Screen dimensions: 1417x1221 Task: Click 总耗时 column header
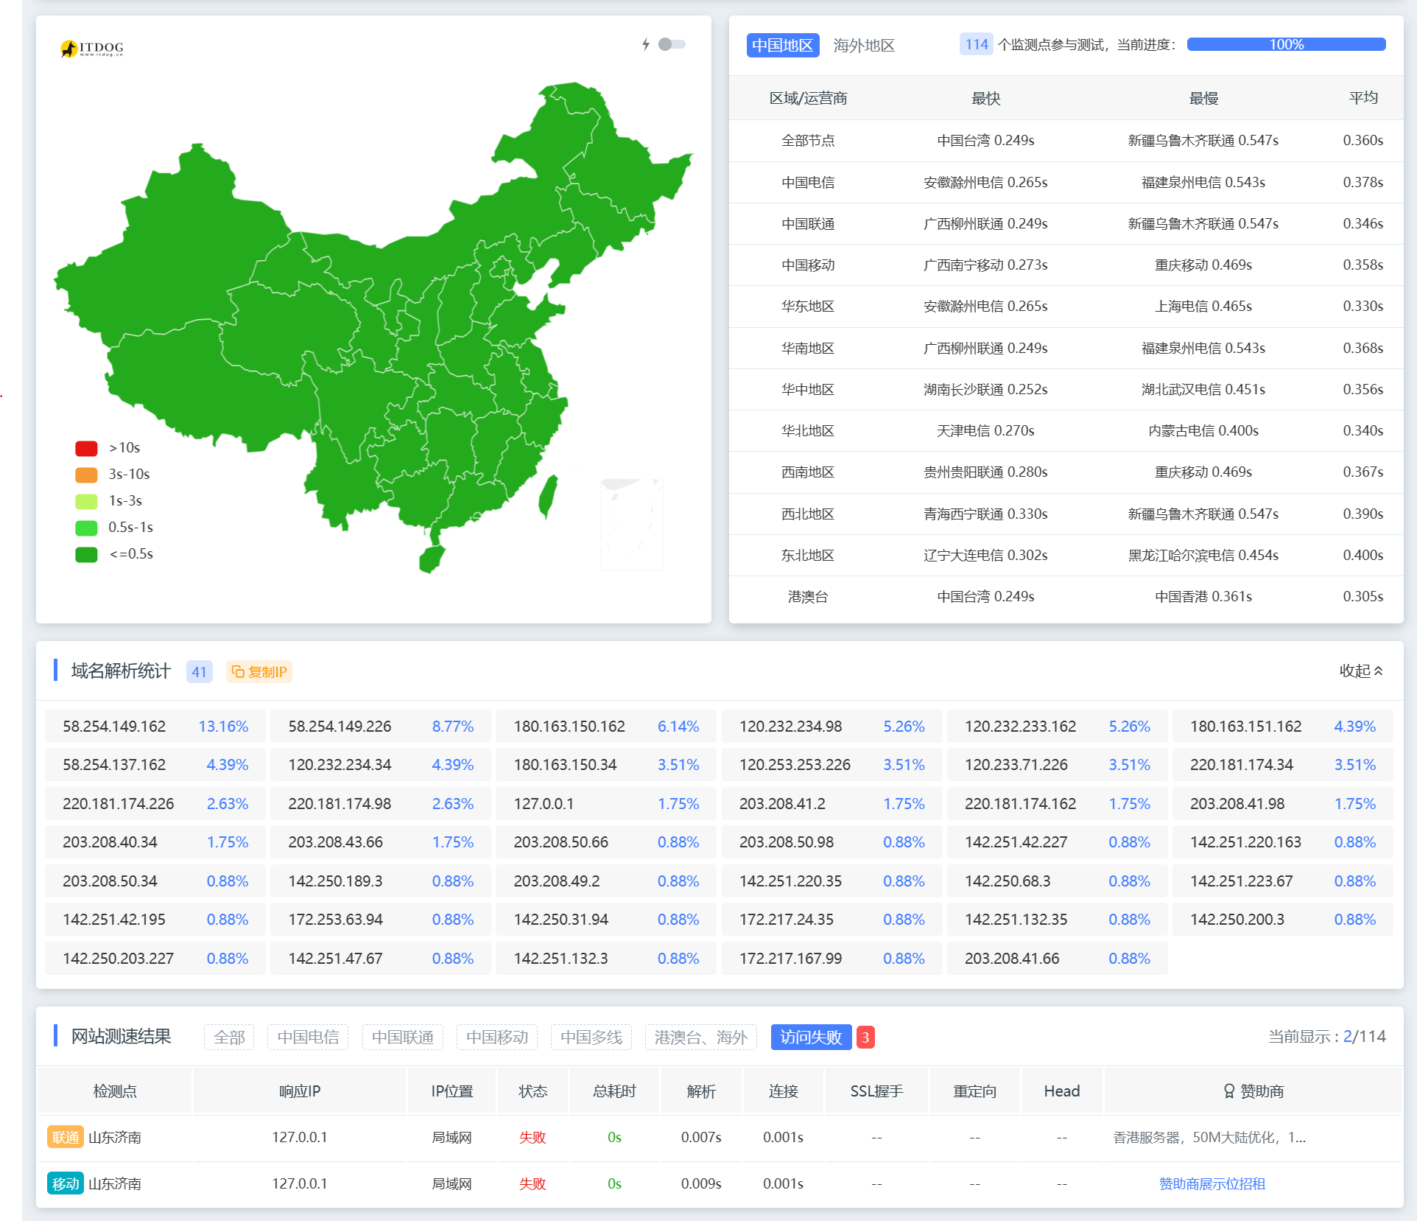tap(614, 1091)
